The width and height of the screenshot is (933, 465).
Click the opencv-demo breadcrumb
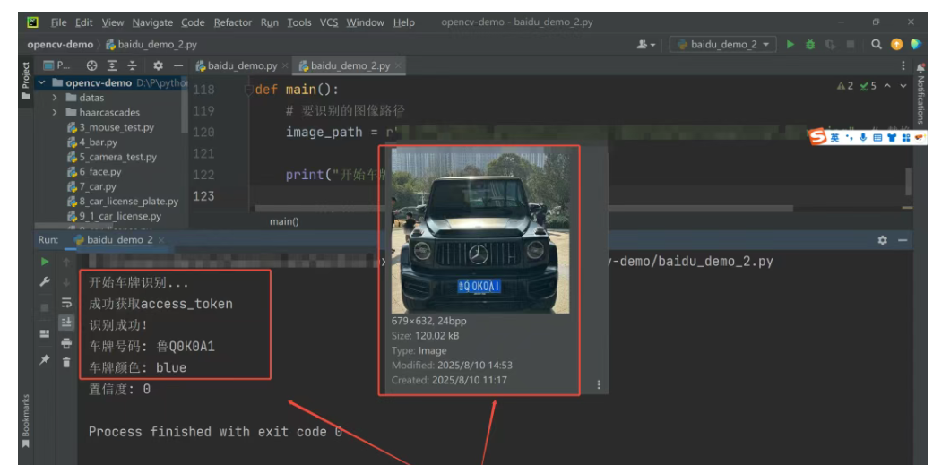(x=60, y=45)
